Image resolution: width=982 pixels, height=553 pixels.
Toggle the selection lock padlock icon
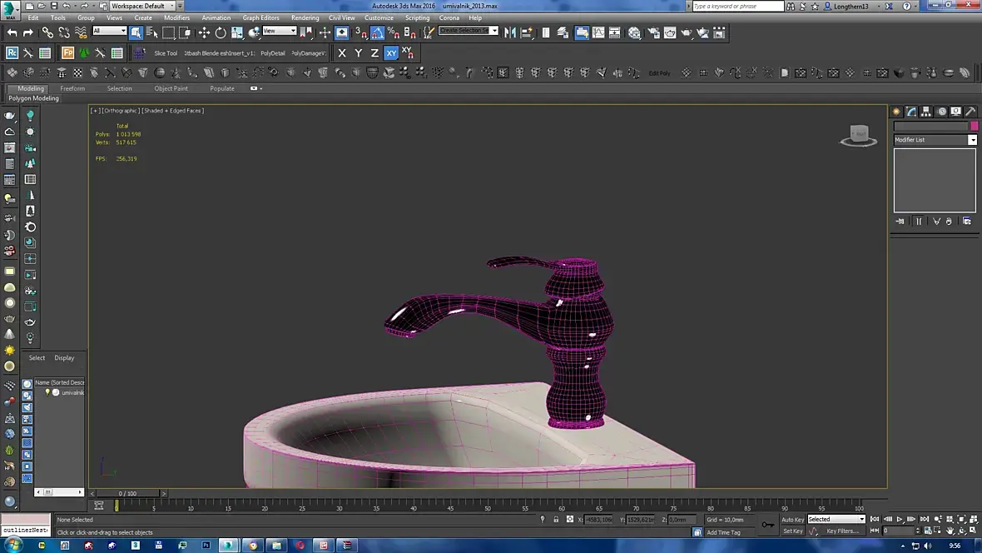click(556, 520)
